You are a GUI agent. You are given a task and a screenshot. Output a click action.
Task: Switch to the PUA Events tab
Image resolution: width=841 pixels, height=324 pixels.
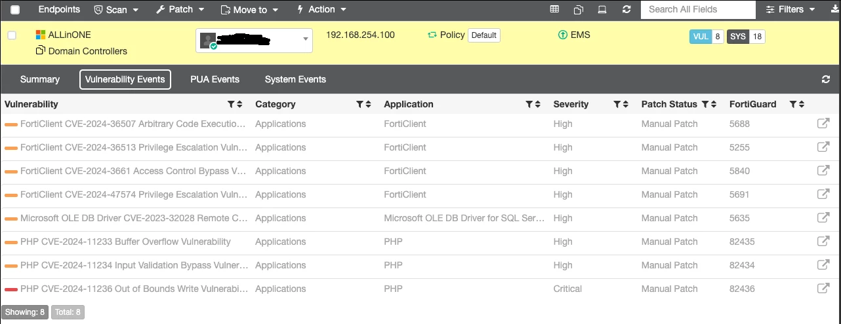pos(215,79)
